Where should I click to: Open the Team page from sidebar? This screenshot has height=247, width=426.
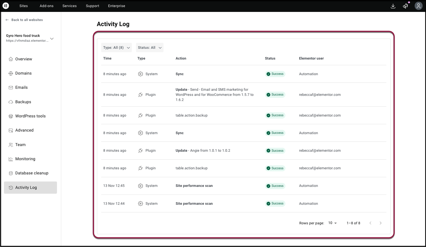click(20, 145)
